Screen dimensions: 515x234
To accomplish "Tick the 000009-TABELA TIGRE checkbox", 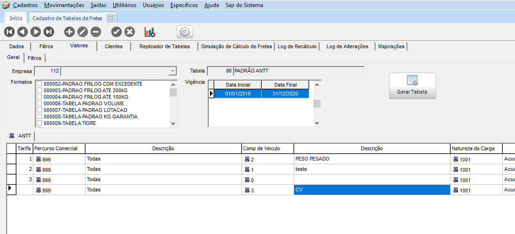I will point(39,123).
